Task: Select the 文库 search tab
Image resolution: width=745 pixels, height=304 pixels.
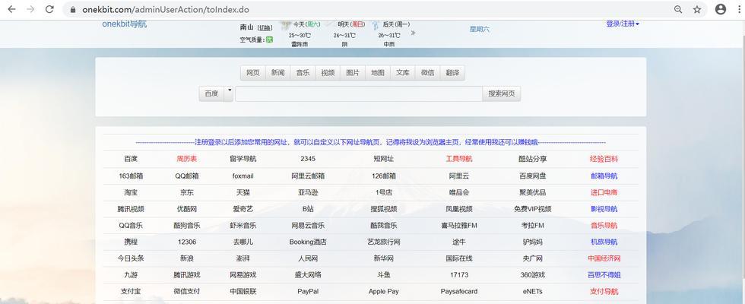Action: point(402,73)
